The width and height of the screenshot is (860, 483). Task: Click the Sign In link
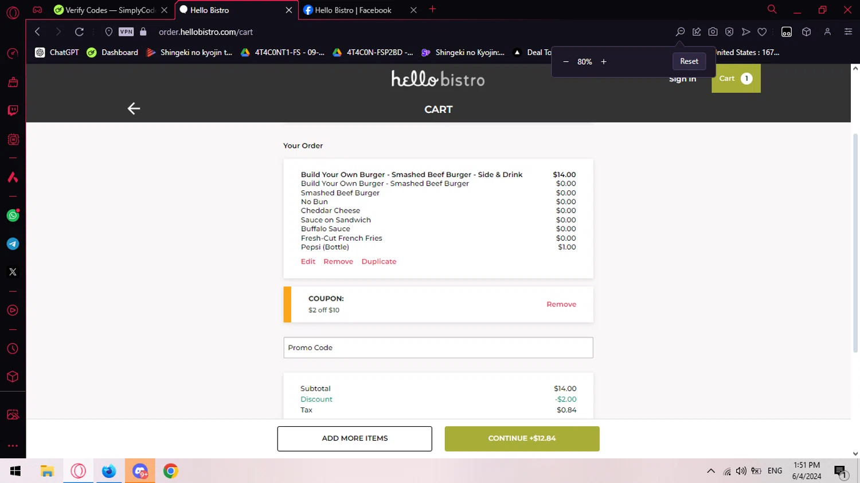click(682, 79)
